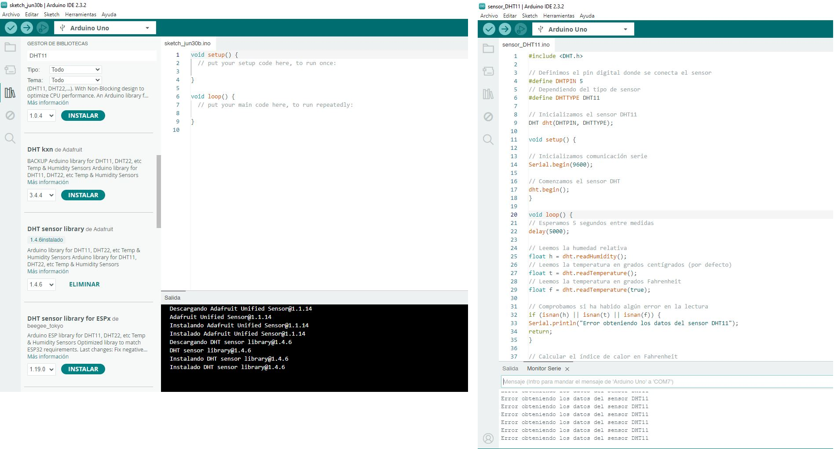Open Ayuda menu in sensor_DHT11 window
Image resolution: width=834 pixels, height=449 pixels.
click(x=587, y=16)
